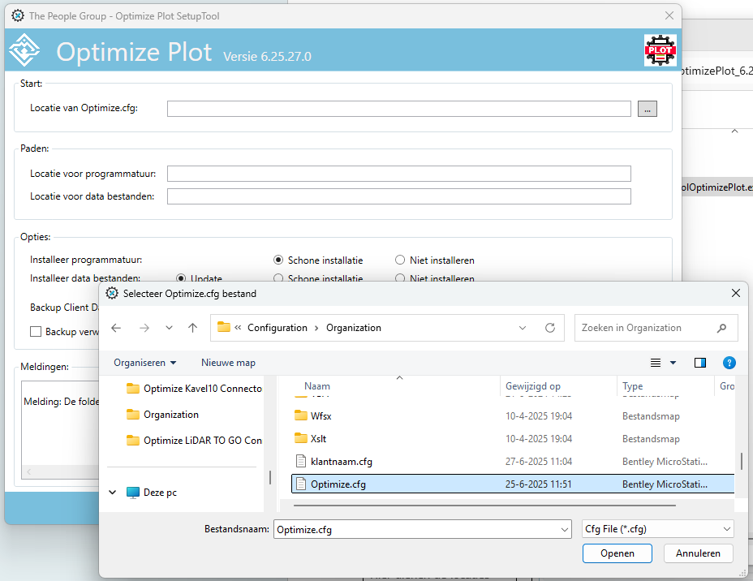Open the Organiseren dropdown menu

(x=144, y=363)
